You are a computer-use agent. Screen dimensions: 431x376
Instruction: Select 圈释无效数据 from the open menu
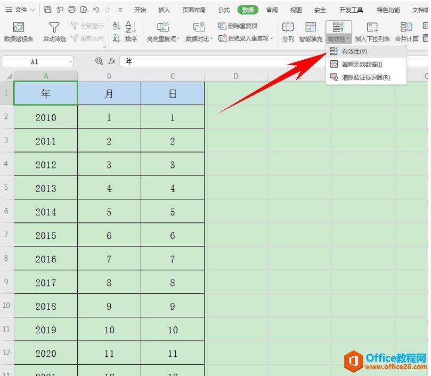(x=362, y=64)
